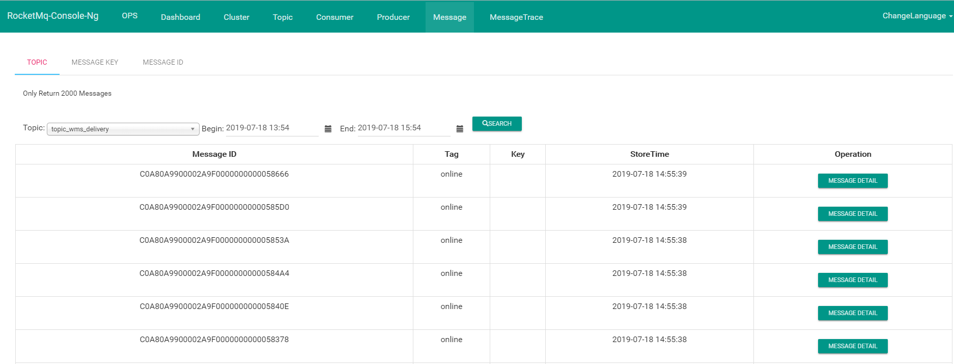View message detail for ID ending 58378

tap(853, 346)
